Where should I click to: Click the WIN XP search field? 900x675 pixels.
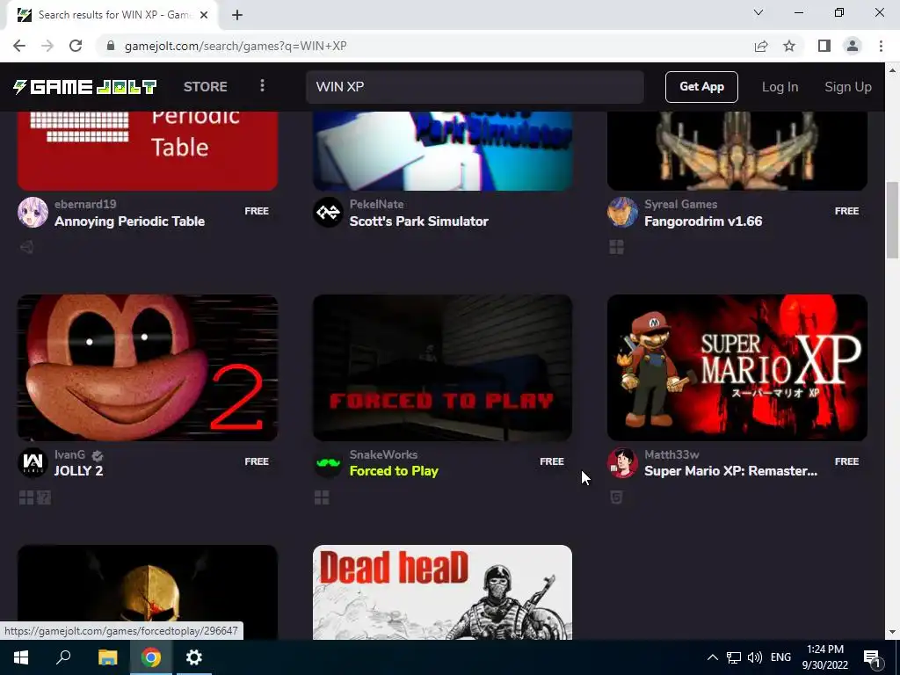click(x=475, y=87)
